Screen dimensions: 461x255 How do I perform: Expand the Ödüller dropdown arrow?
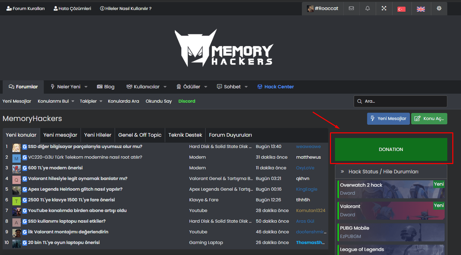206,87
